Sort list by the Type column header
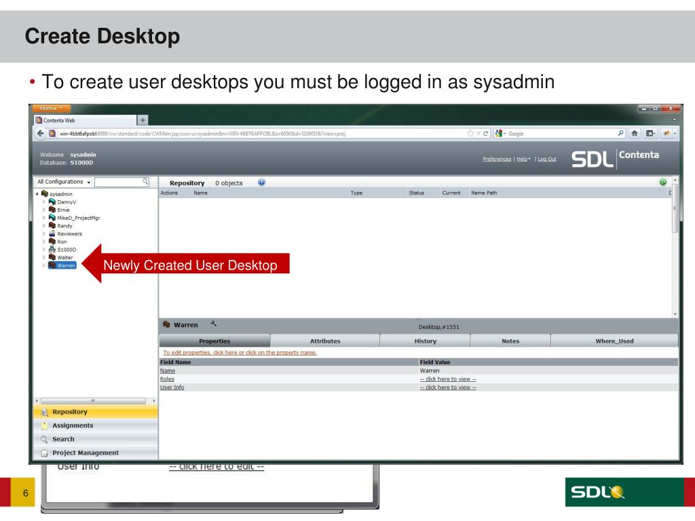695x521 pixels. [356, 193]
